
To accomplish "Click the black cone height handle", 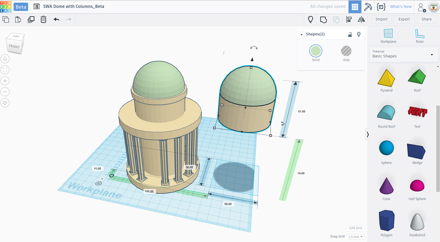I will click(252, 60).
